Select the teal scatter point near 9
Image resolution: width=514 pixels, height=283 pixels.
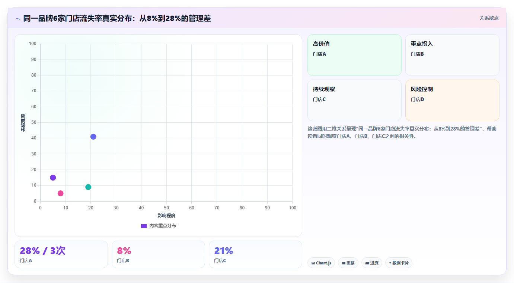click(88, 187)
